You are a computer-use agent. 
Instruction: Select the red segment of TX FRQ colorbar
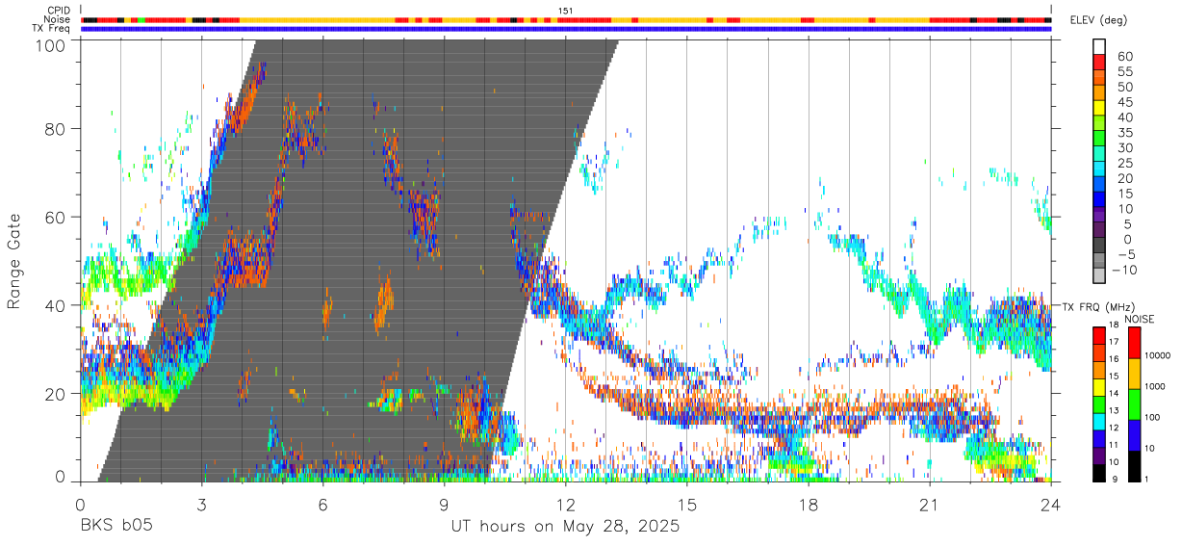point(1099,334)
